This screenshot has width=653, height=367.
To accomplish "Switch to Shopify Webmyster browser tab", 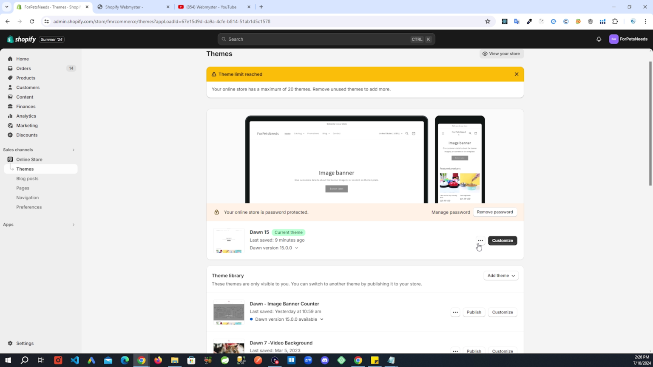I will (x=133, y=7).
